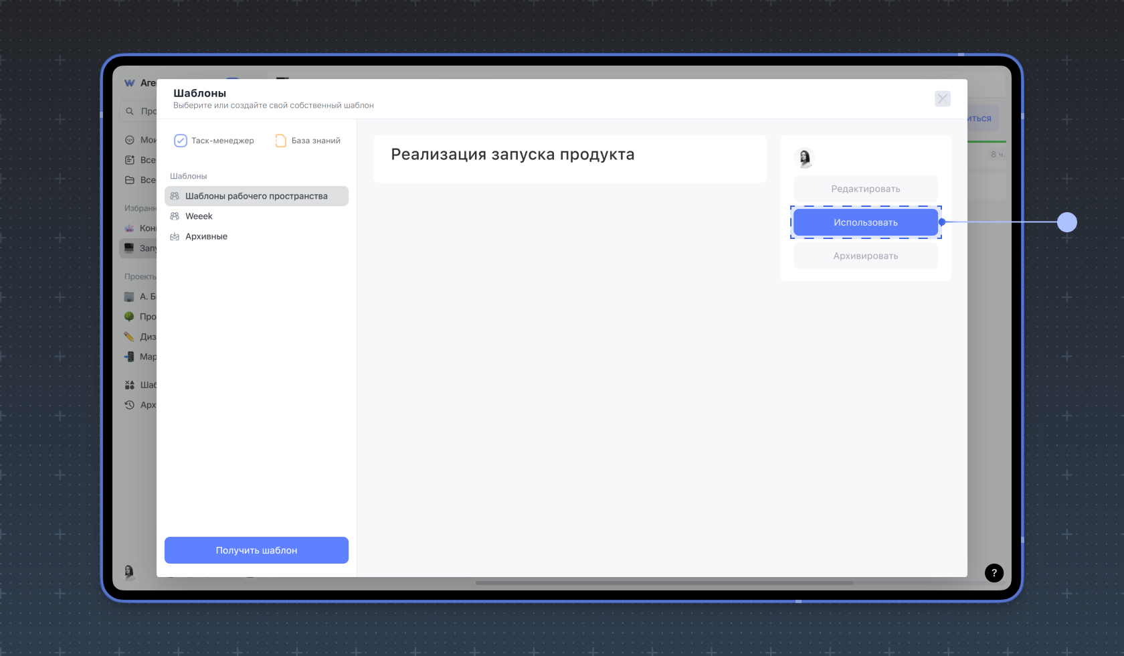Close the Шаблоны dialog with X
This screenshot has width=1124, height=656.
[x=942, y=99]
